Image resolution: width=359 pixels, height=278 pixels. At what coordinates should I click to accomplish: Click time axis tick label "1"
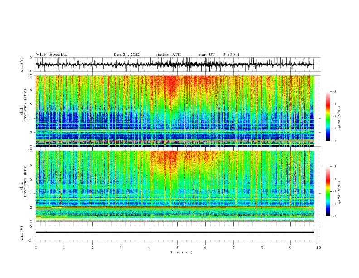tap(64, 248)
